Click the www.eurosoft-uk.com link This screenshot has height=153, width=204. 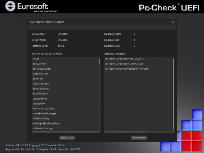[46, 11]
